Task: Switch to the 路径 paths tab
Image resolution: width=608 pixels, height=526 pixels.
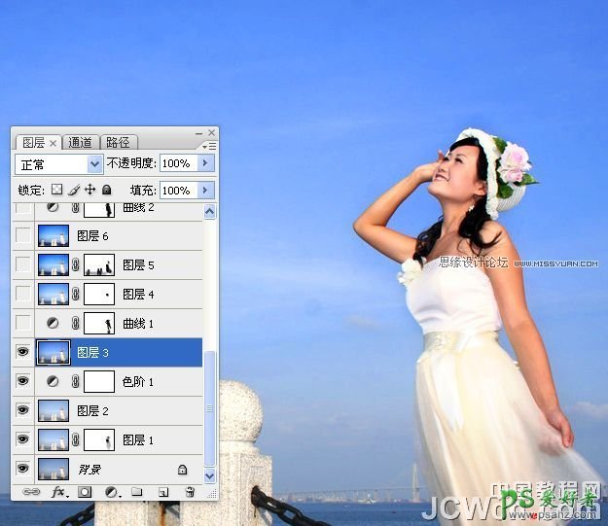Action: click(x=118, y=143)
